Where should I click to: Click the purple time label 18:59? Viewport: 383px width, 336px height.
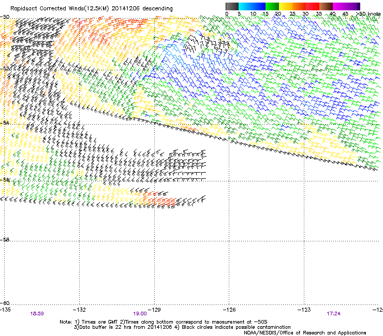(x=37, y=314)
